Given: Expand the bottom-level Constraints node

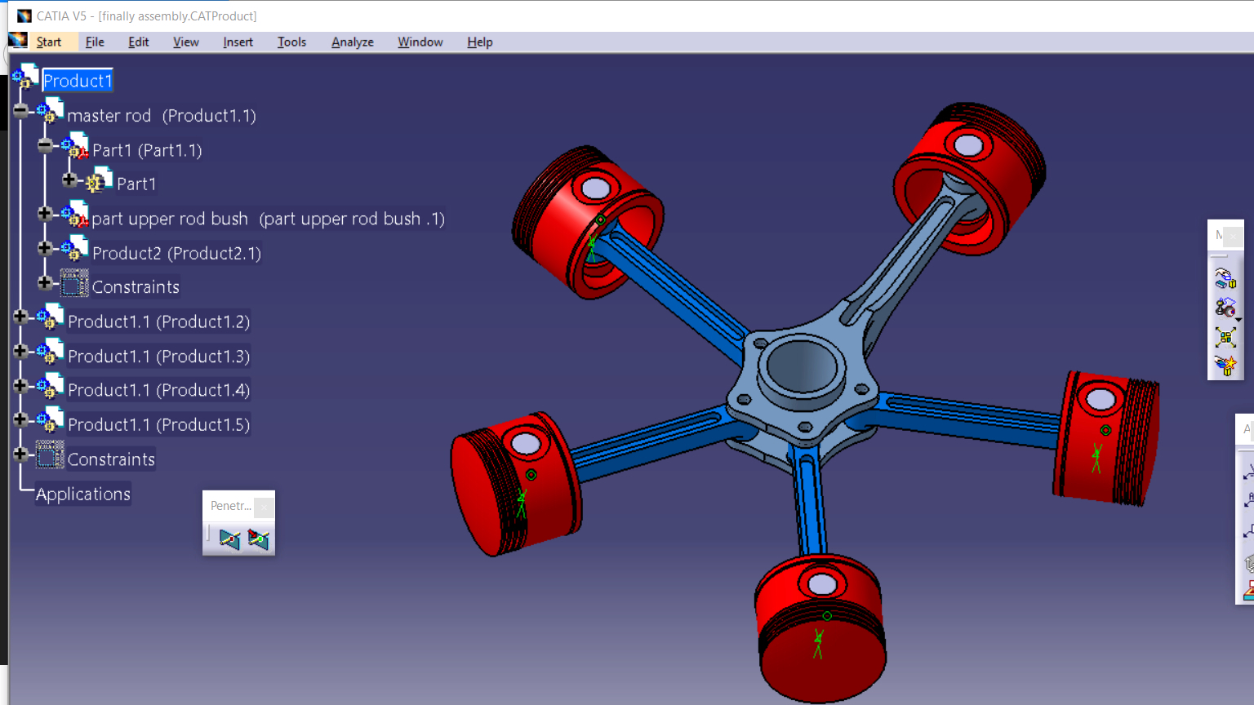Looking at the screenshot, I should tap(20, 454).
